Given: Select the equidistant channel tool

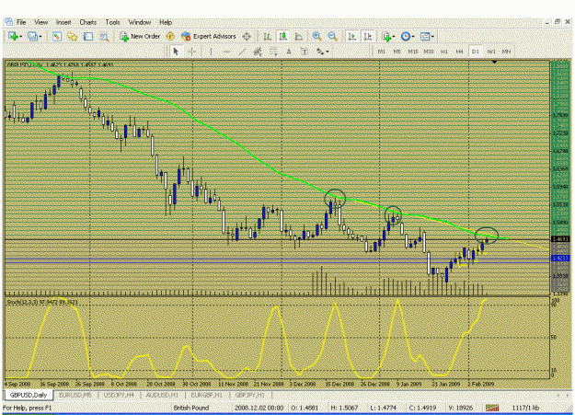Looking at the screenshot, I should point(258,52).
